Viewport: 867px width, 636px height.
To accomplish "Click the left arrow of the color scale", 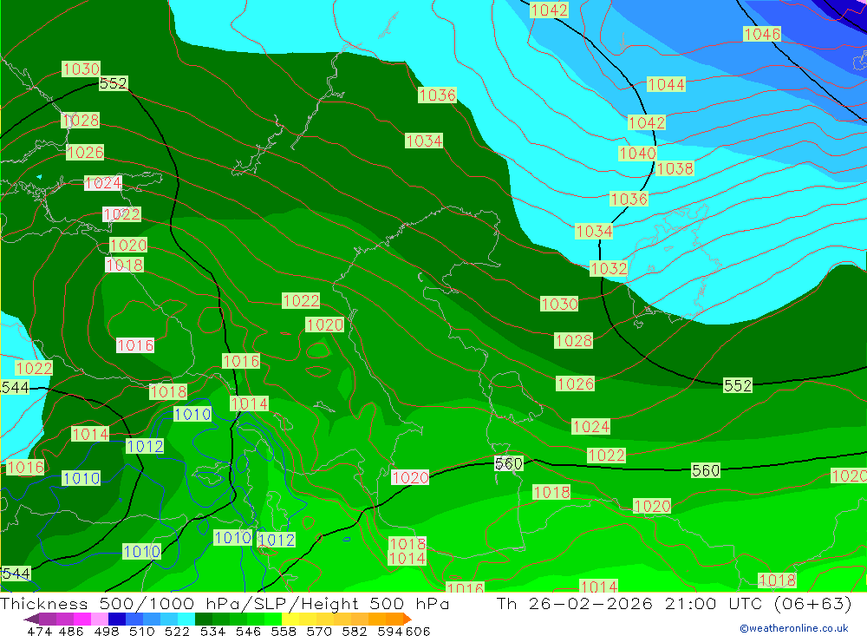I will point(30,620).
